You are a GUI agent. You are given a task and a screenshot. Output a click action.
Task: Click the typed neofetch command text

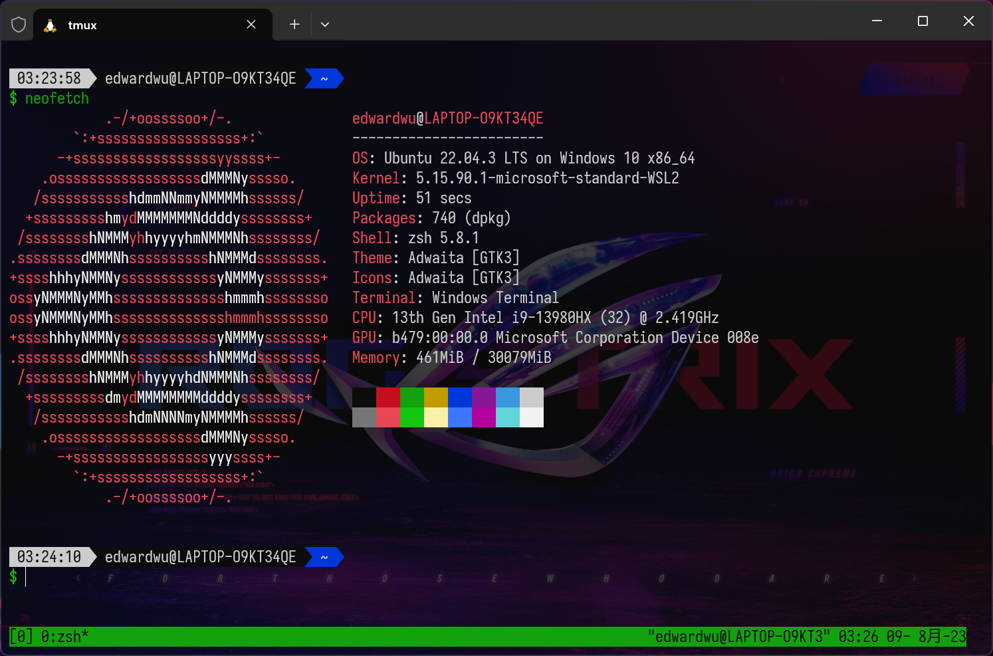pos(57,98)
